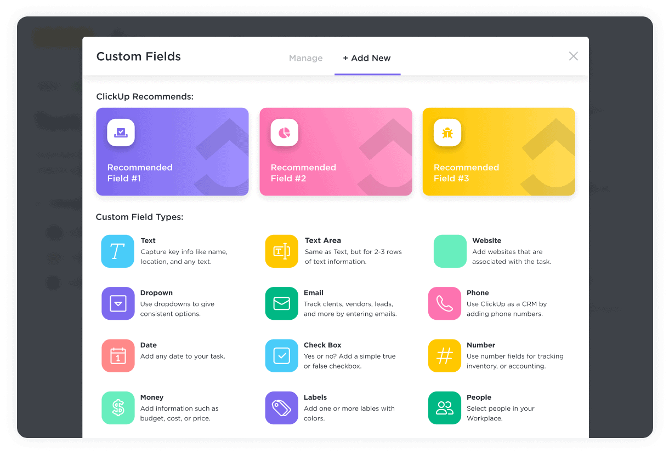This screenshot has height=455, width=669.
Task: Choose the Email envelope icon
Action: pyautogui.click(x=281, y=303)
